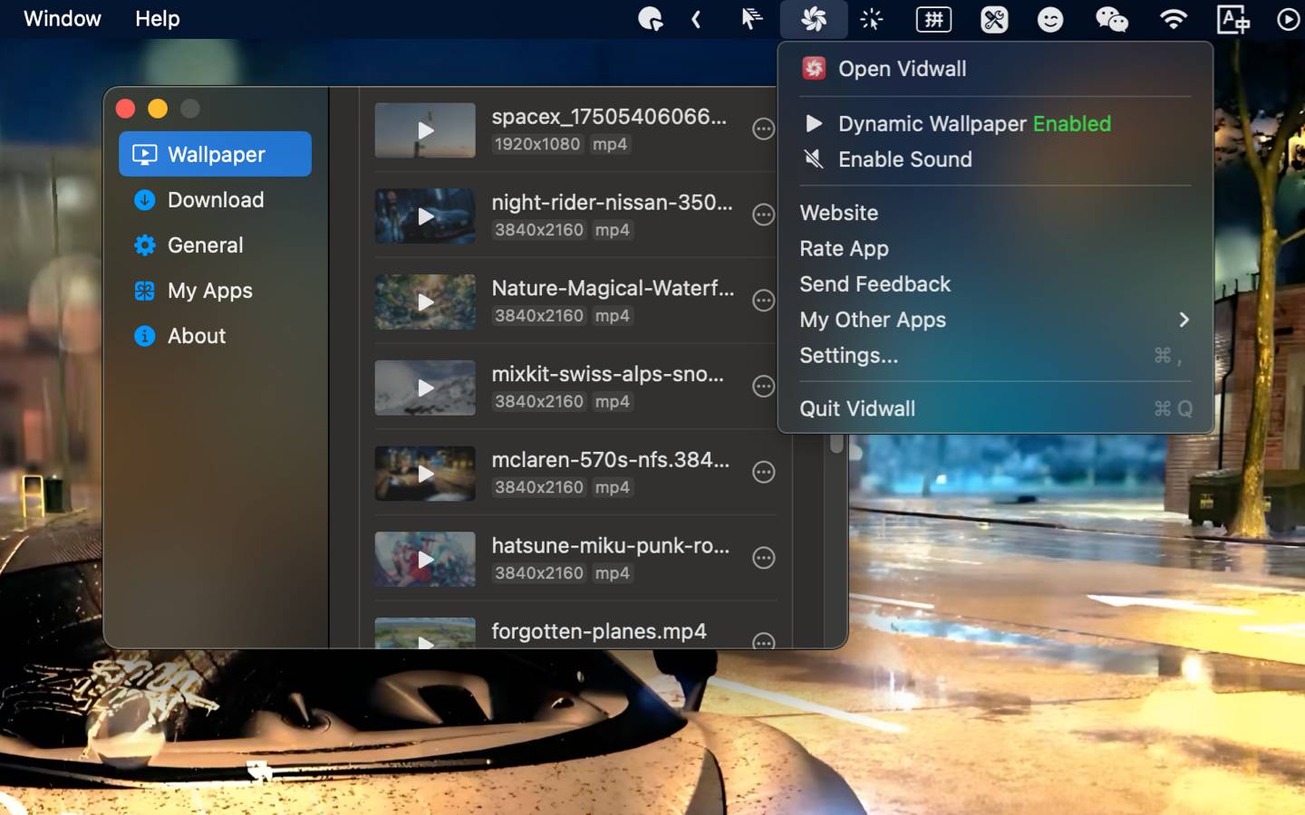The image size is (1305, 815).
Task: Open General settings in the sidebar
Action: click(x=206, y=244)
